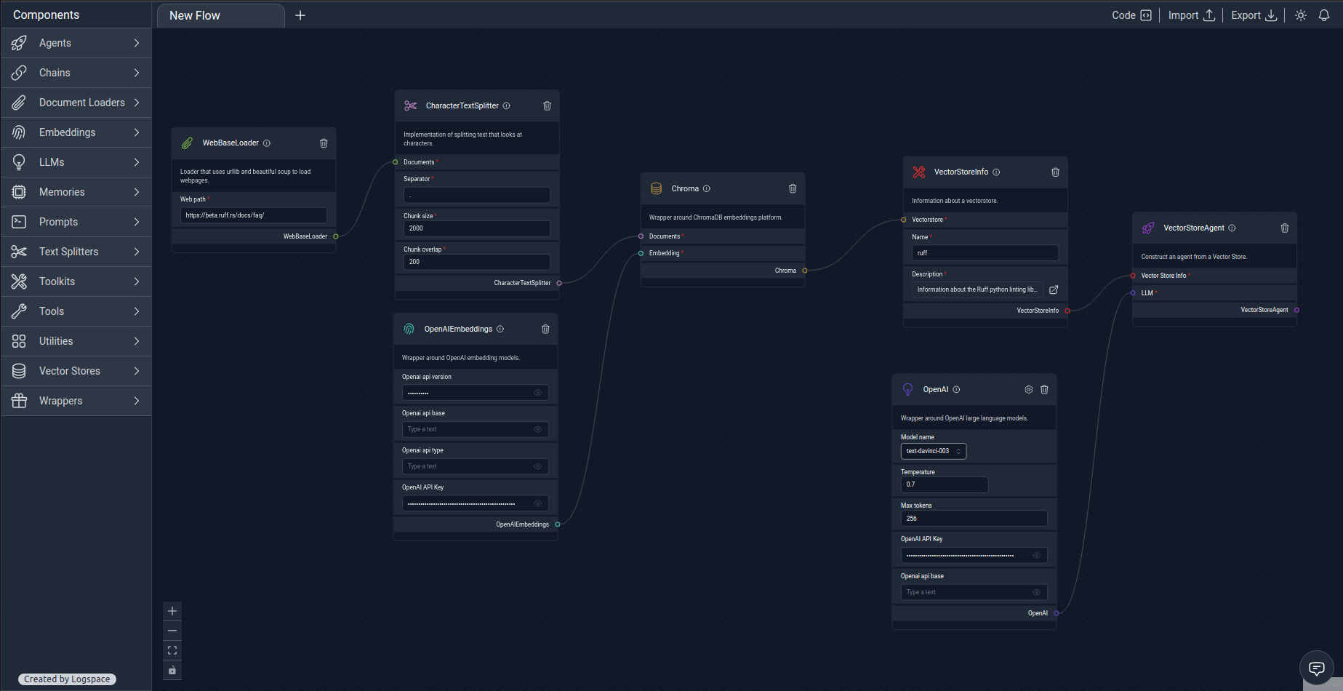
Task: Show info for OpenAI node
Action: [x=956, y=390]
